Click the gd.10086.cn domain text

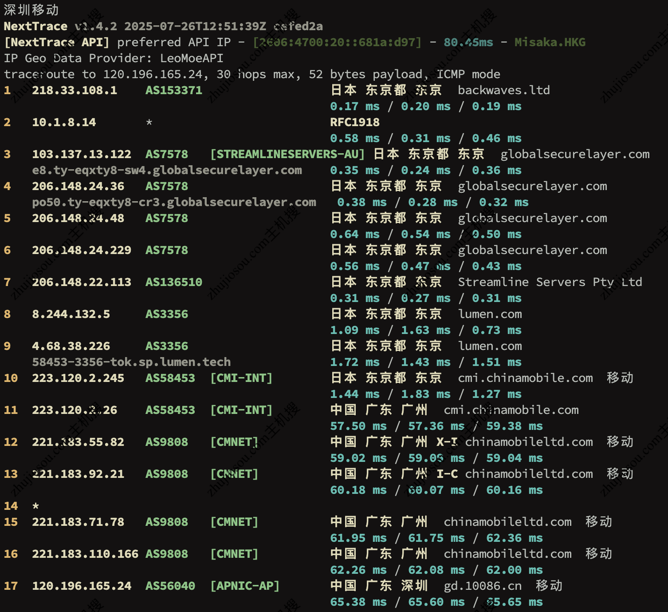pyautogui.click(x=483, y=586)
